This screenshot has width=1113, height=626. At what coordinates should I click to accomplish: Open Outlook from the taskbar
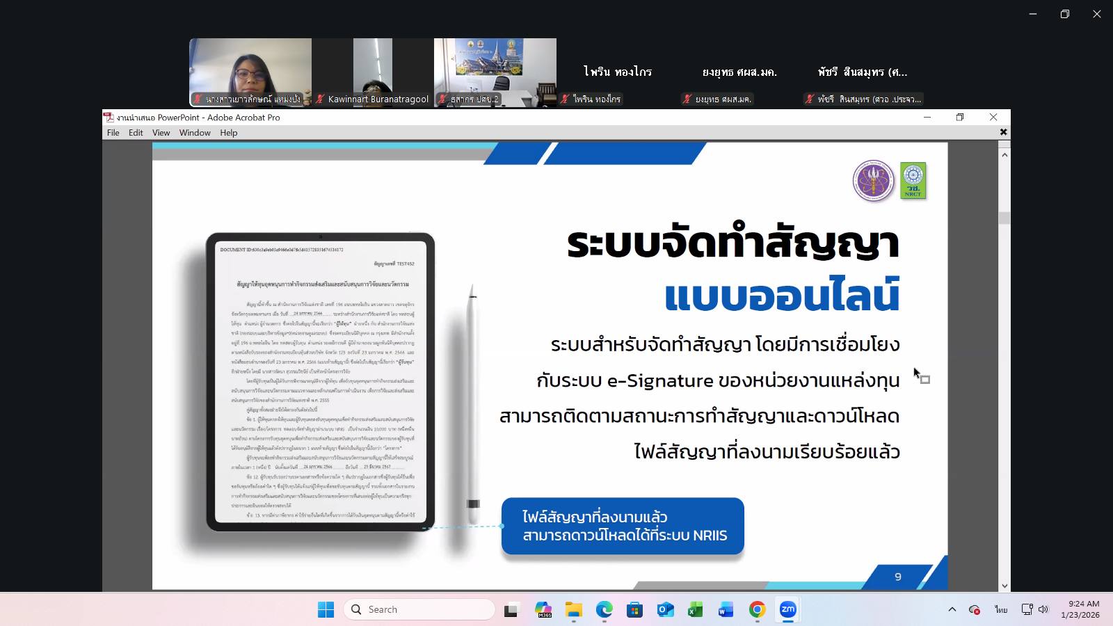665,610
